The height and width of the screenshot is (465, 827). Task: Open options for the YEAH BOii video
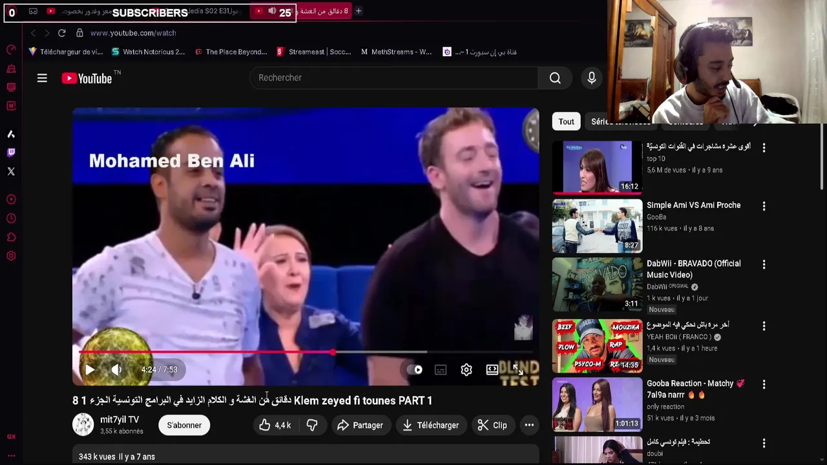pyautogui.click(x=764, y=326)
